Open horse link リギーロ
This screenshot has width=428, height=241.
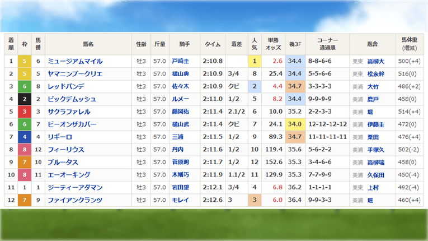(60, 137)
